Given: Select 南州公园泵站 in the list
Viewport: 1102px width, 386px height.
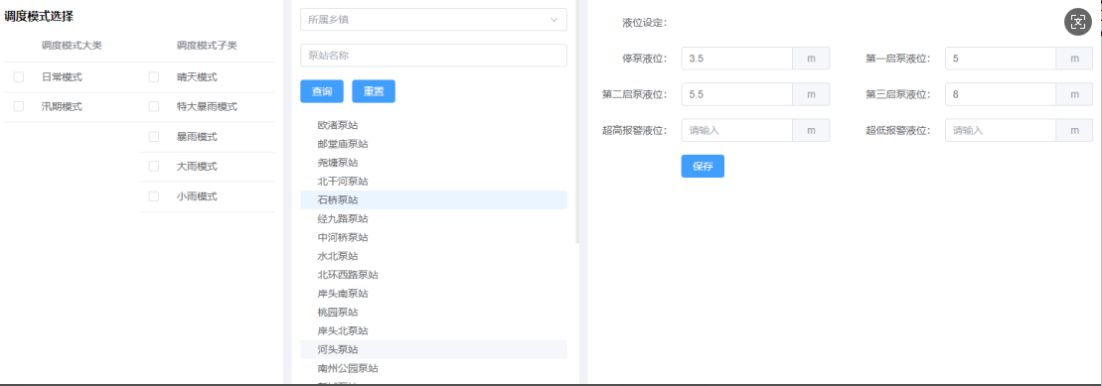Looking at the screenshot, I should (433, 368).
